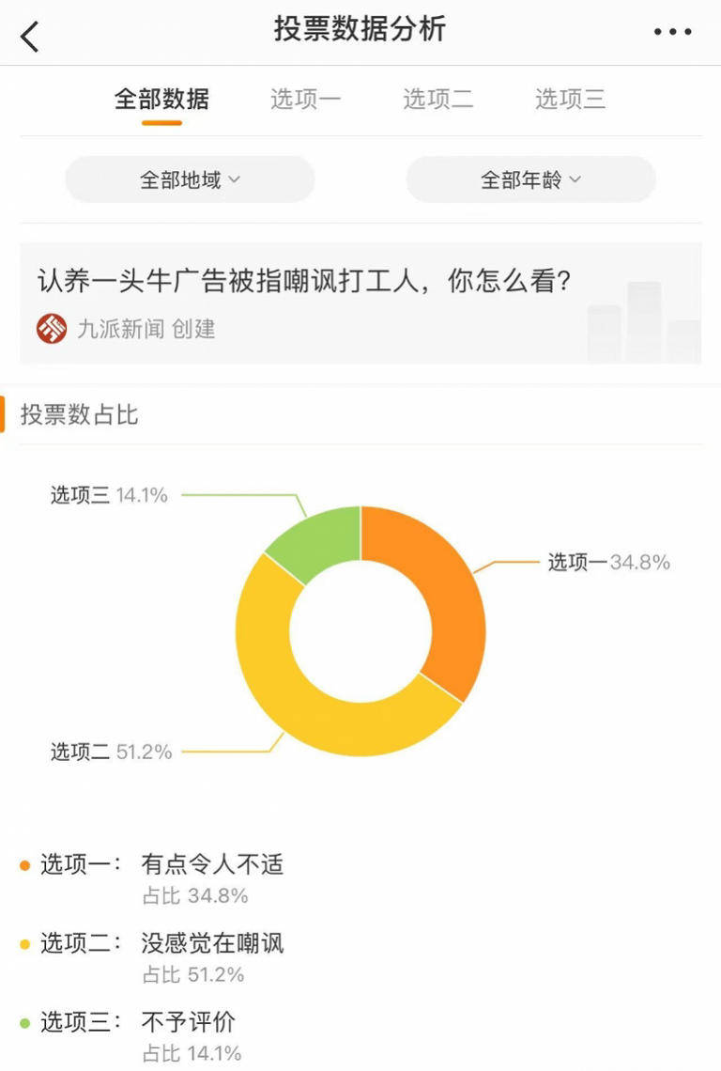Viewport: 721px width, 1071px height.
Task: Click the yellow dot beside 选项二 legend
Action: pyautogui.click(x=25, y=944)
